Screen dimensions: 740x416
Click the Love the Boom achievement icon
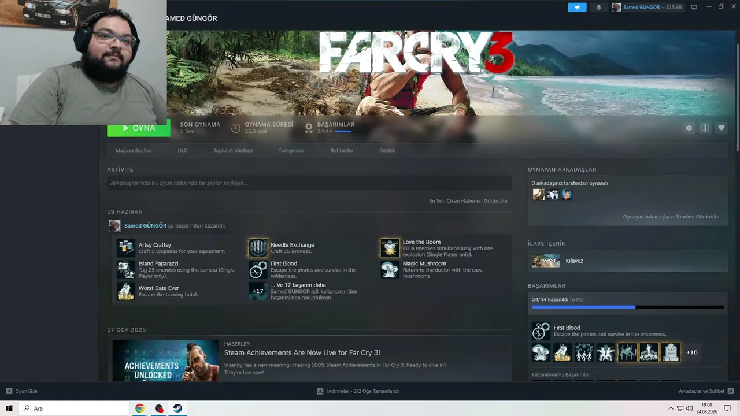(390, 248)
